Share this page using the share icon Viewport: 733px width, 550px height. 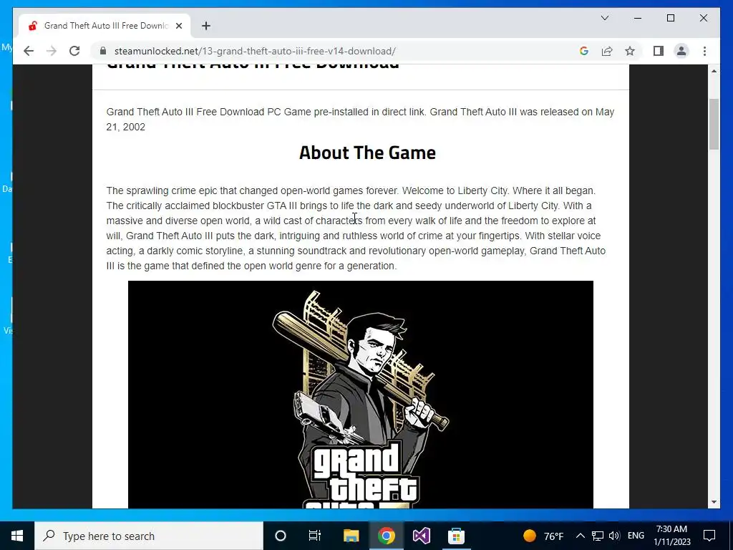[607, 51]
